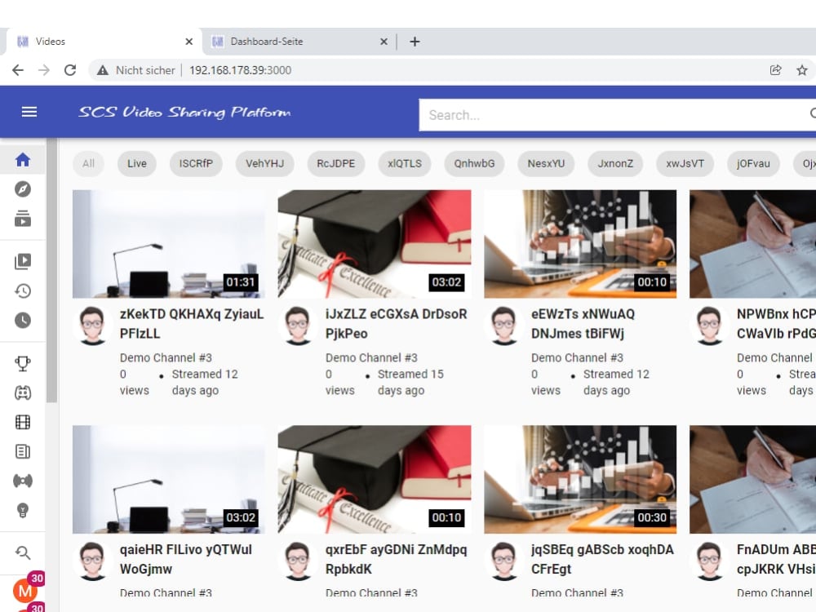Open the Watch later clock icon
816x612 pixels.
point(22,320)
